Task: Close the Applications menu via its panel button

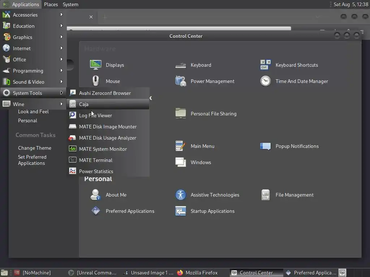Action: coord(21,4)
